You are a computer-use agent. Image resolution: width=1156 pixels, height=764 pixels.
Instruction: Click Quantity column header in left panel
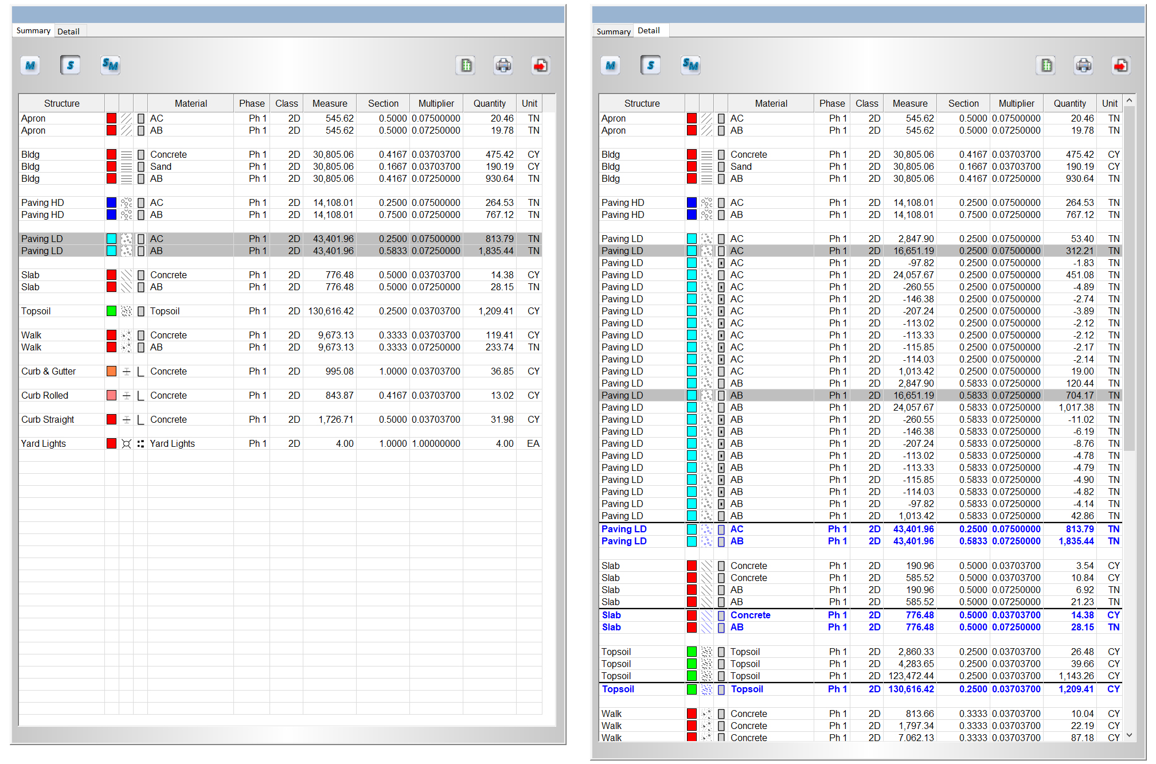[489, 103]
